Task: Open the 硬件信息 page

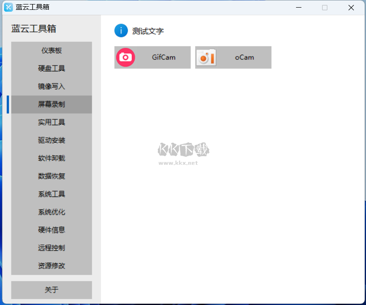Action: (x=52, y=230)
